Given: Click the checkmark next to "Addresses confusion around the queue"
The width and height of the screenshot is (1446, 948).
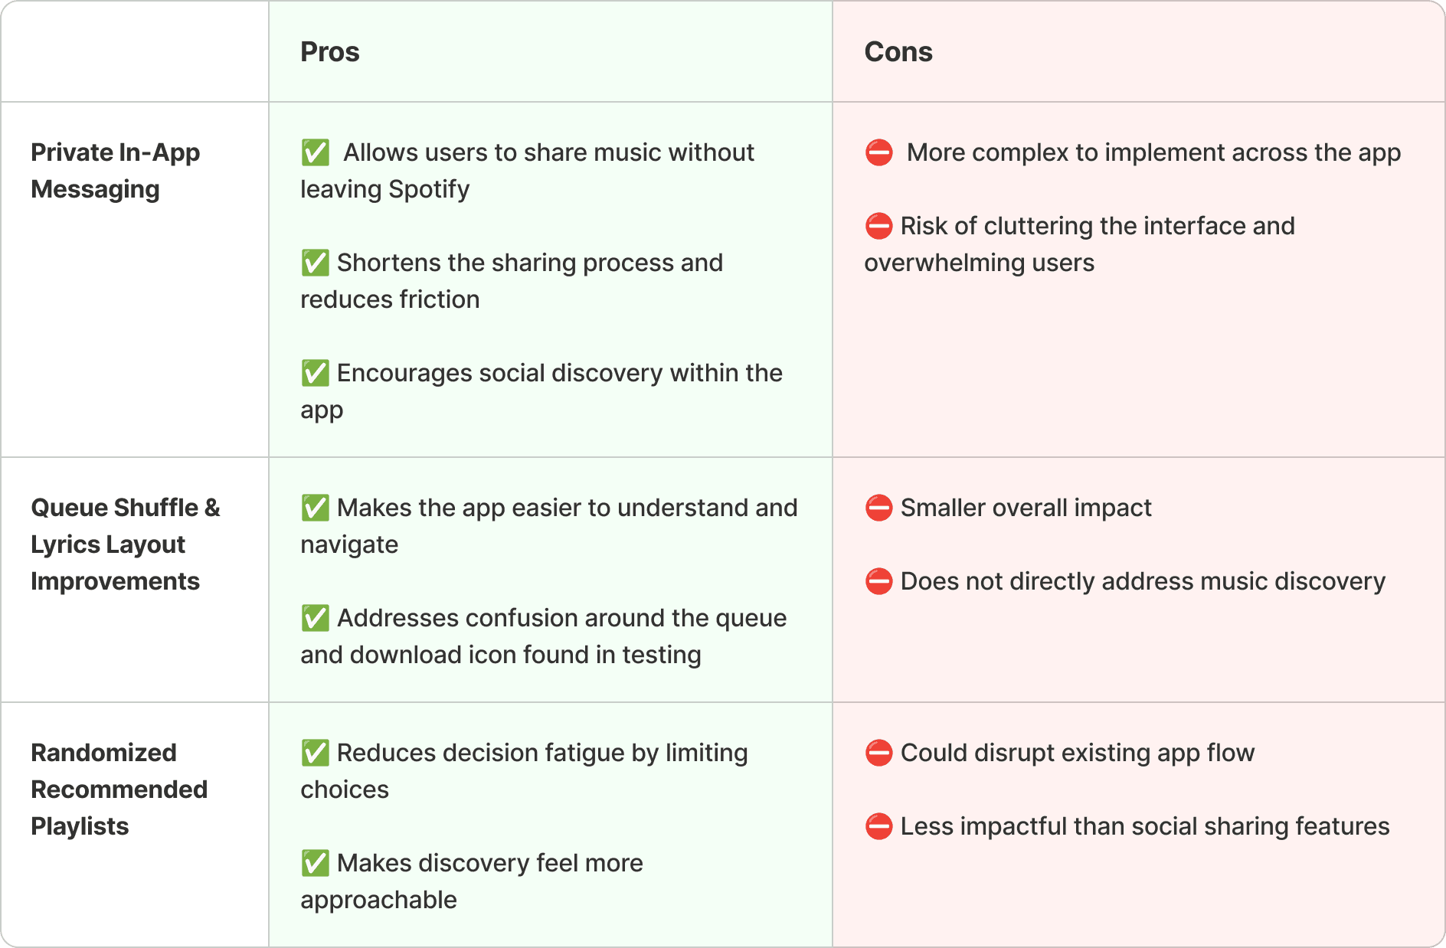Looking at the screenshot, I should tap(315, 618).
